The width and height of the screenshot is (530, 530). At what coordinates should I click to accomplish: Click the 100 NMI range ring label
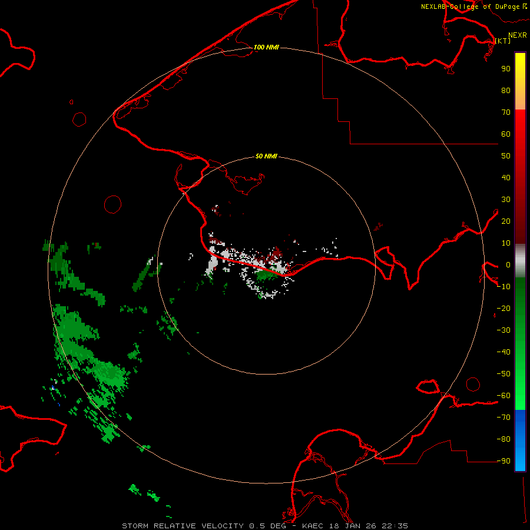tap(266, 47)
